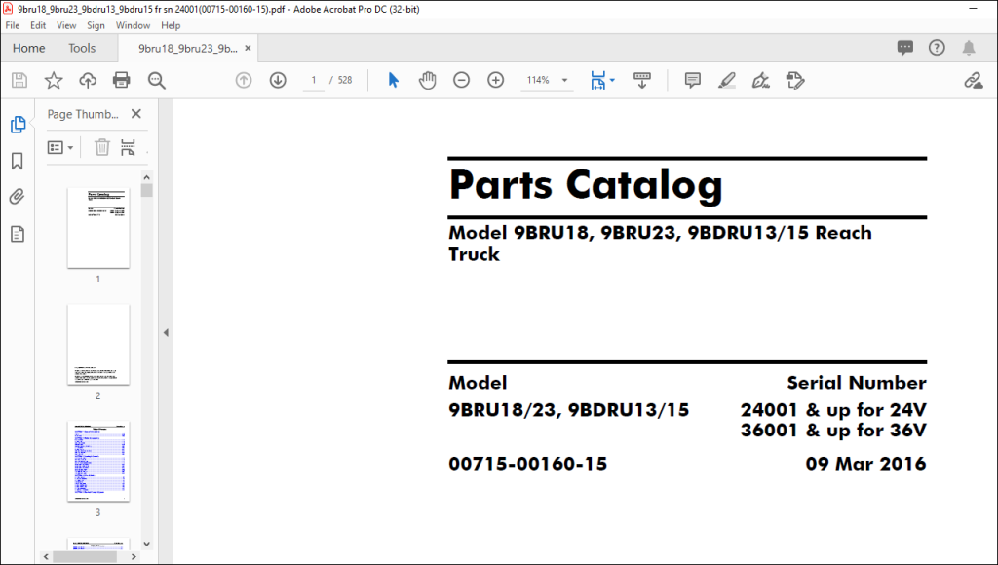Open the Find text magnifier tool
This screenshot has width=998, height=565.
(156, 80)
